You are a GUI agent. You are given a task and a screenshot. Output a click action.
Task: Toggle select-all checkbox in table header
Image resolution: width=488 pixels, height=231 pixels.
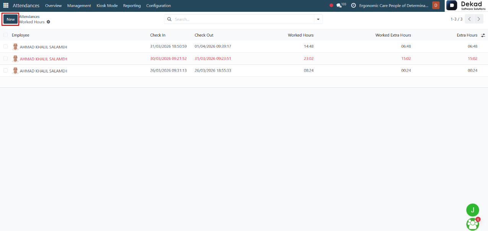5,35
